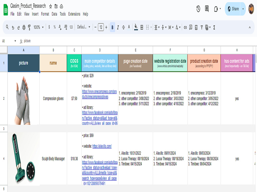Open text wrapping dropdown

tap(171, 27)
